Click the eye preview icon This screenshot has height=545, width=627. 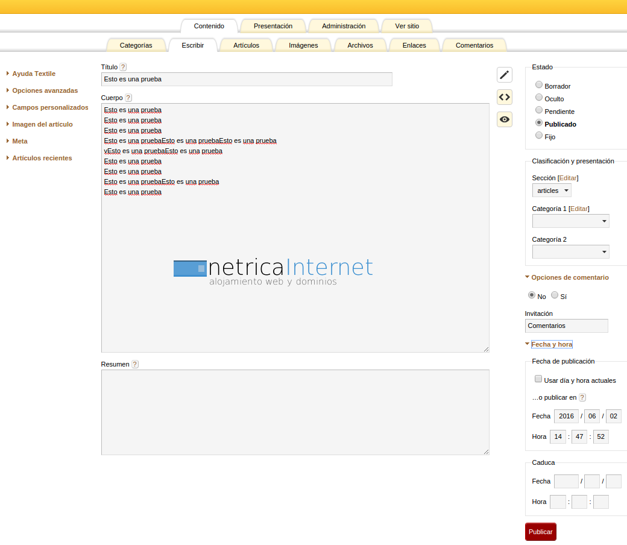coord(505,119)
